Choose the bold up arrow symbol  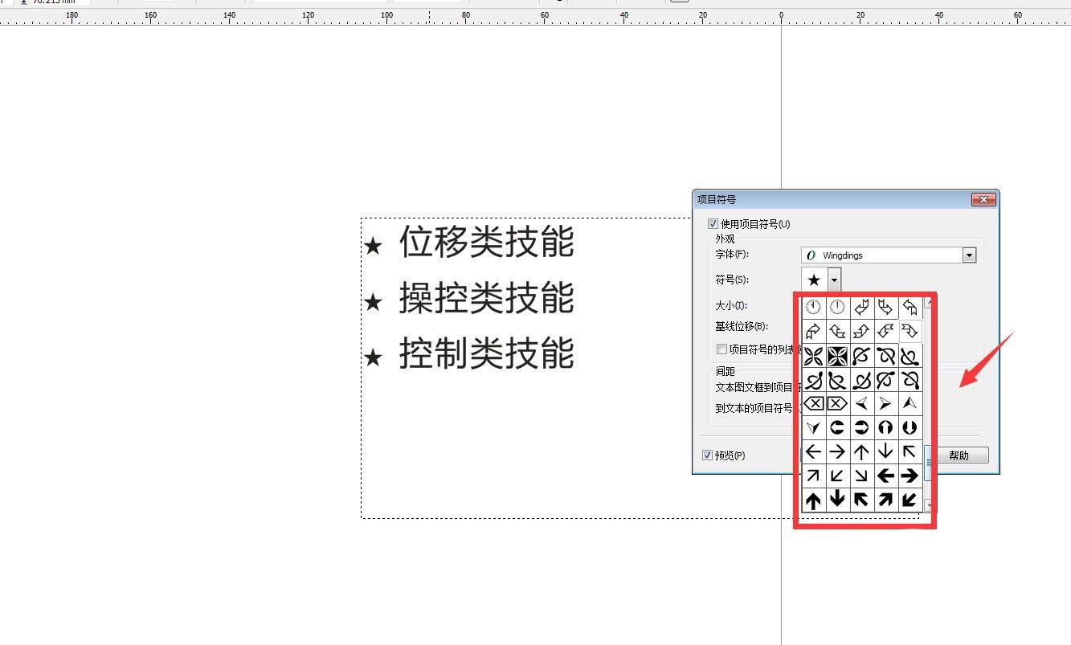tap(813, 500)
